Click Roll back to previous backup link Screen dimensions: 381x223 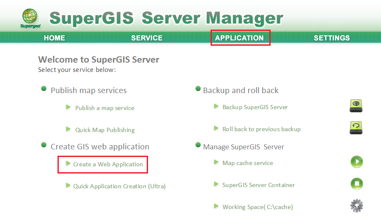261,129
